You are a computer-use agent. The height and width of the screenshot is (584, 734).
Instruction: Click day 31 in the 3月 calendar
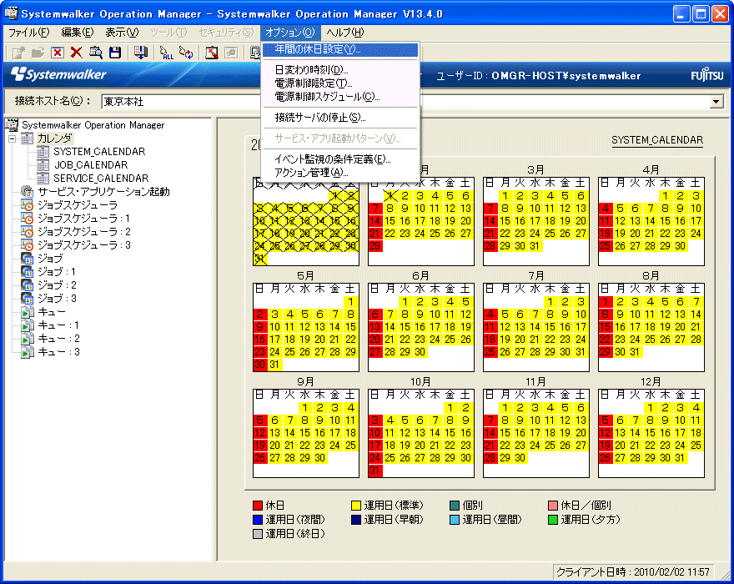tap(535, 246)
